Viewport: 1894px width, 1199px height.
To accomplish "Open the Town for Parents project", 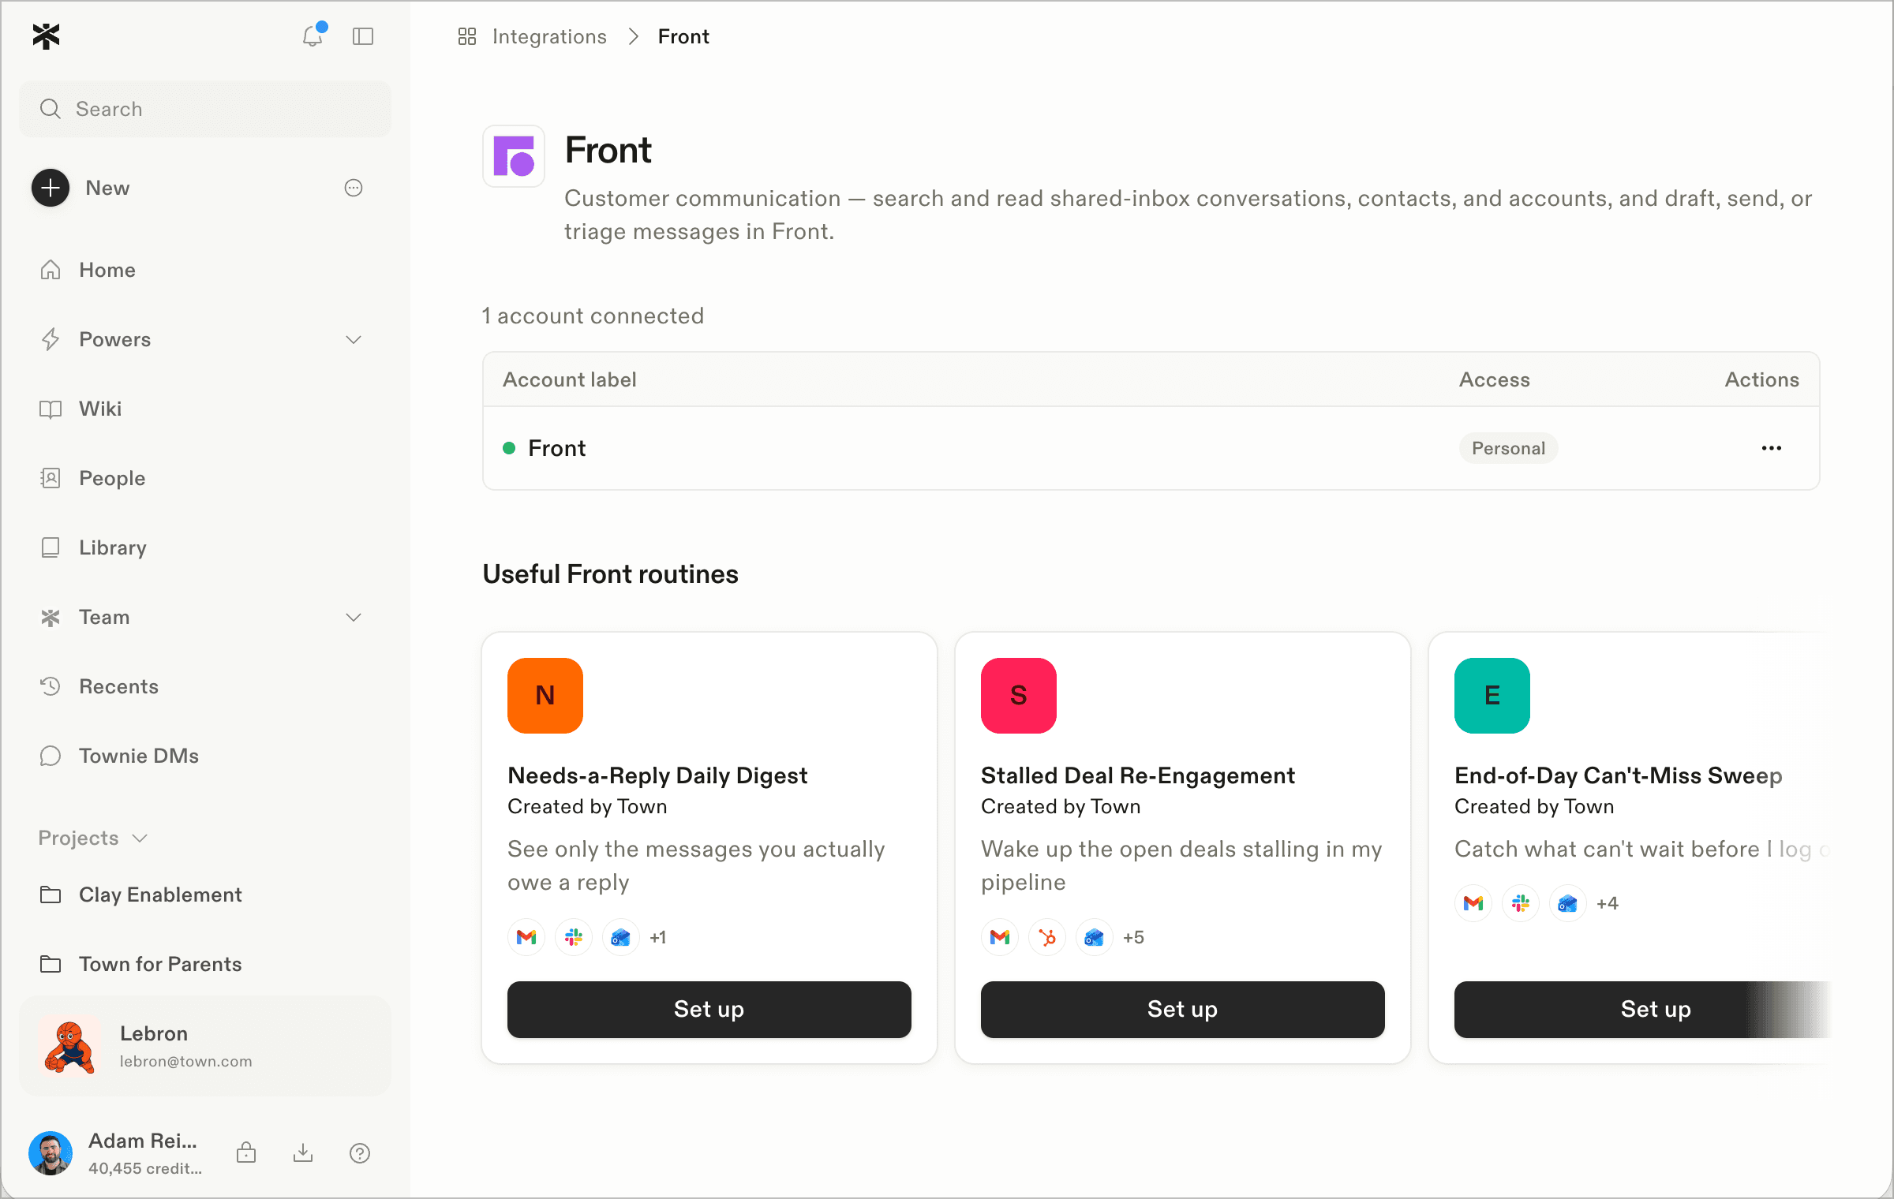I will (205, 964).
